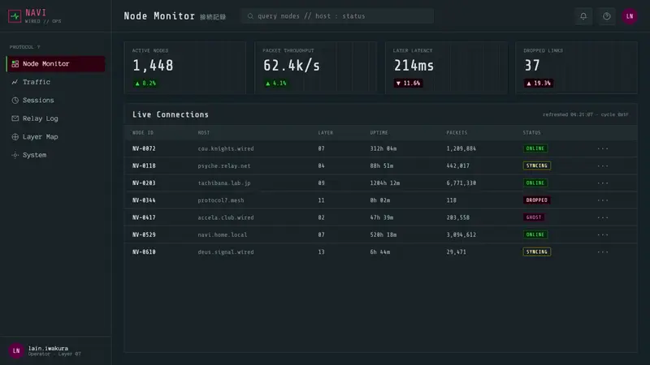650x365 pixels.
Task: Select host accela.club.wired
Action: tap(226, 217)
